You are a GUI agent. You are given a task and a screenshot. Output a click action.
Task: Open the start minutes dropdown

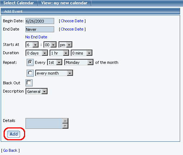(50, 45)
